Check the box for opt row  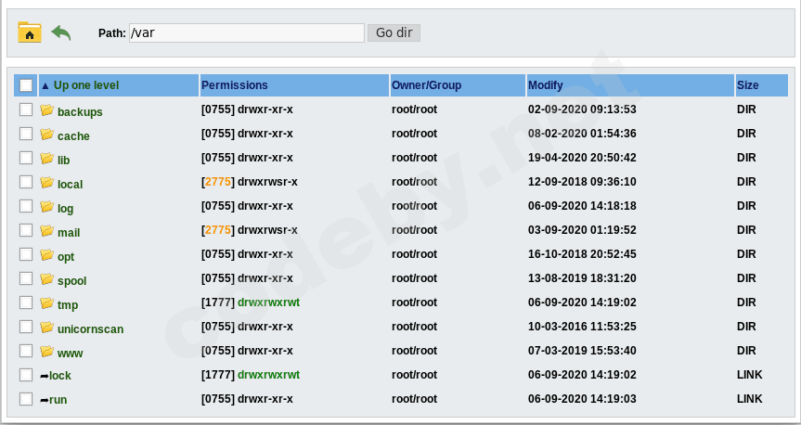coord(26,254)
